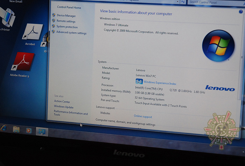
Task: Open the address bar dropdown arrow
Action: click(177, 1)
